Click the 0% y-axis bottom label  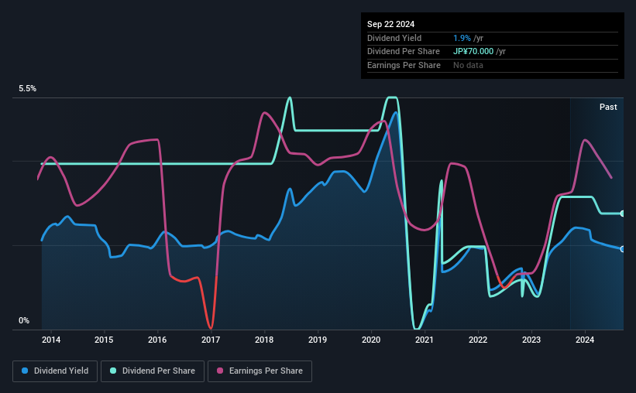[24, 320]
